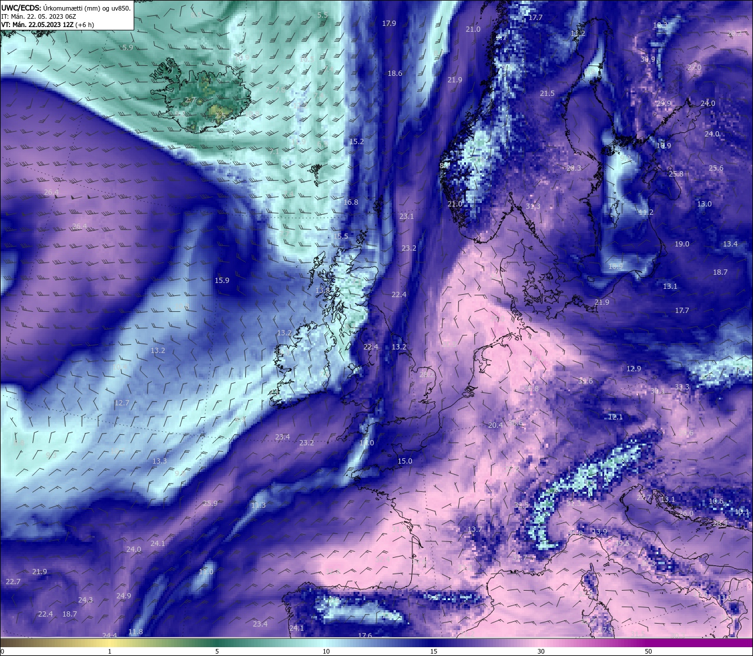Viewport: 753px width, 656px height.
Task: Click the map value 13.7
Action: [x=475, y=530]
